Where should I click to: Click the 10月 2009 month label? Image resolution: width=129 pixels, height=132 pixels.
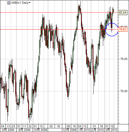click(40, 130)
